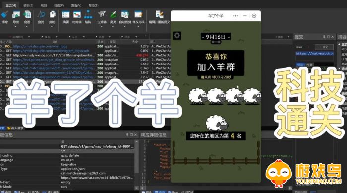Click the highlighted https://cat-match URL field
This screenshot has width=347, height=193.
(314, 54)
